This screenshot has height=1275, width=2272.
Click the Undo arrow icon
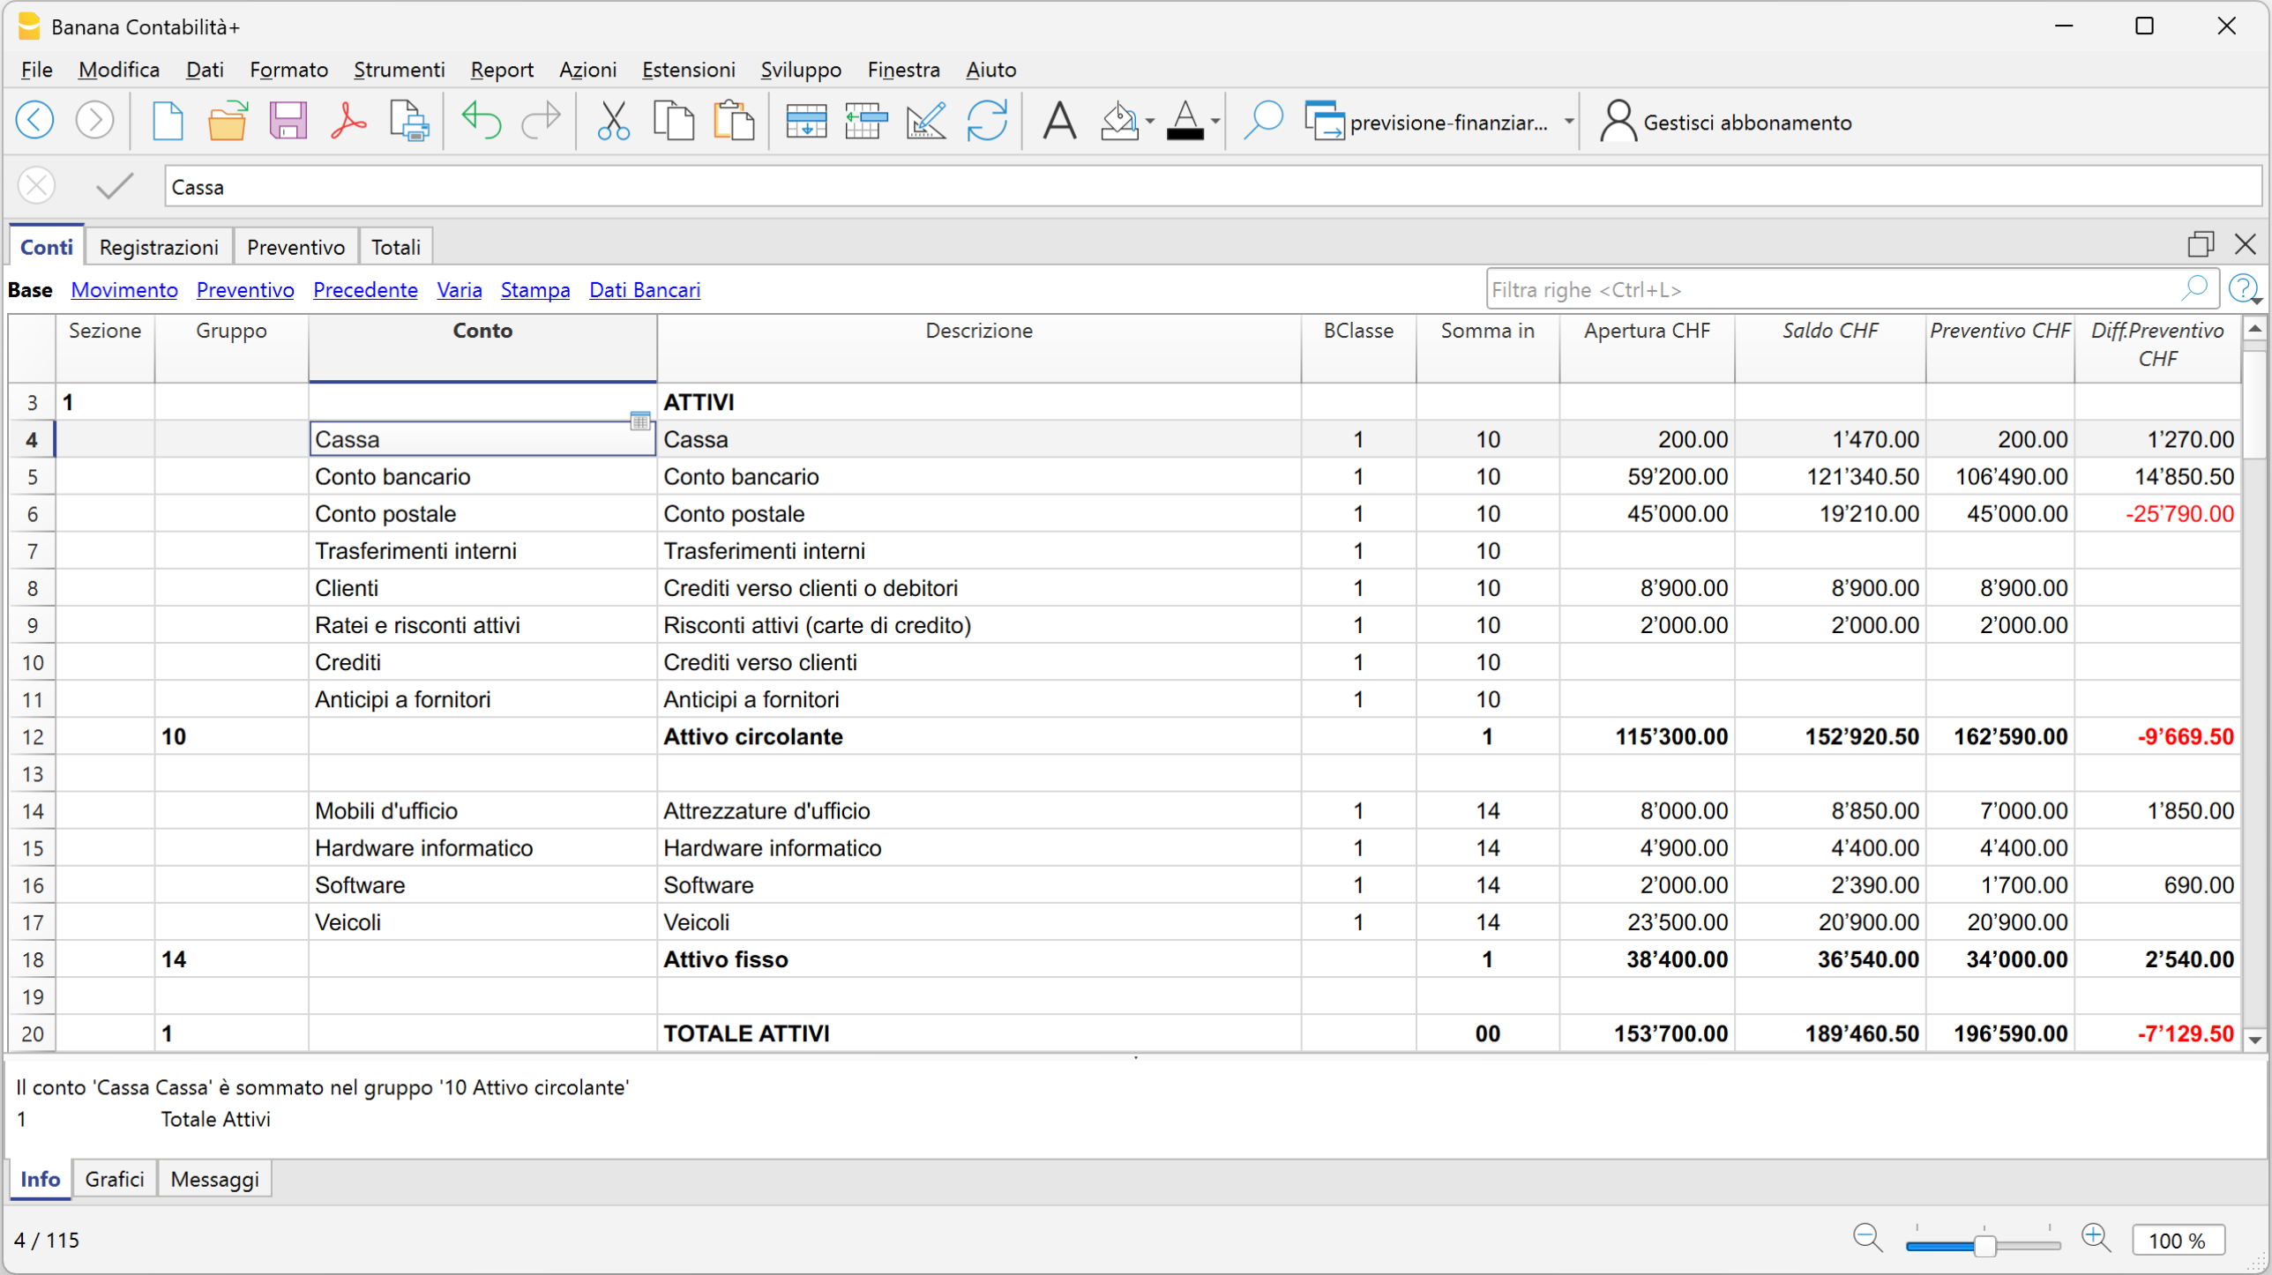[x=481, y=121]
